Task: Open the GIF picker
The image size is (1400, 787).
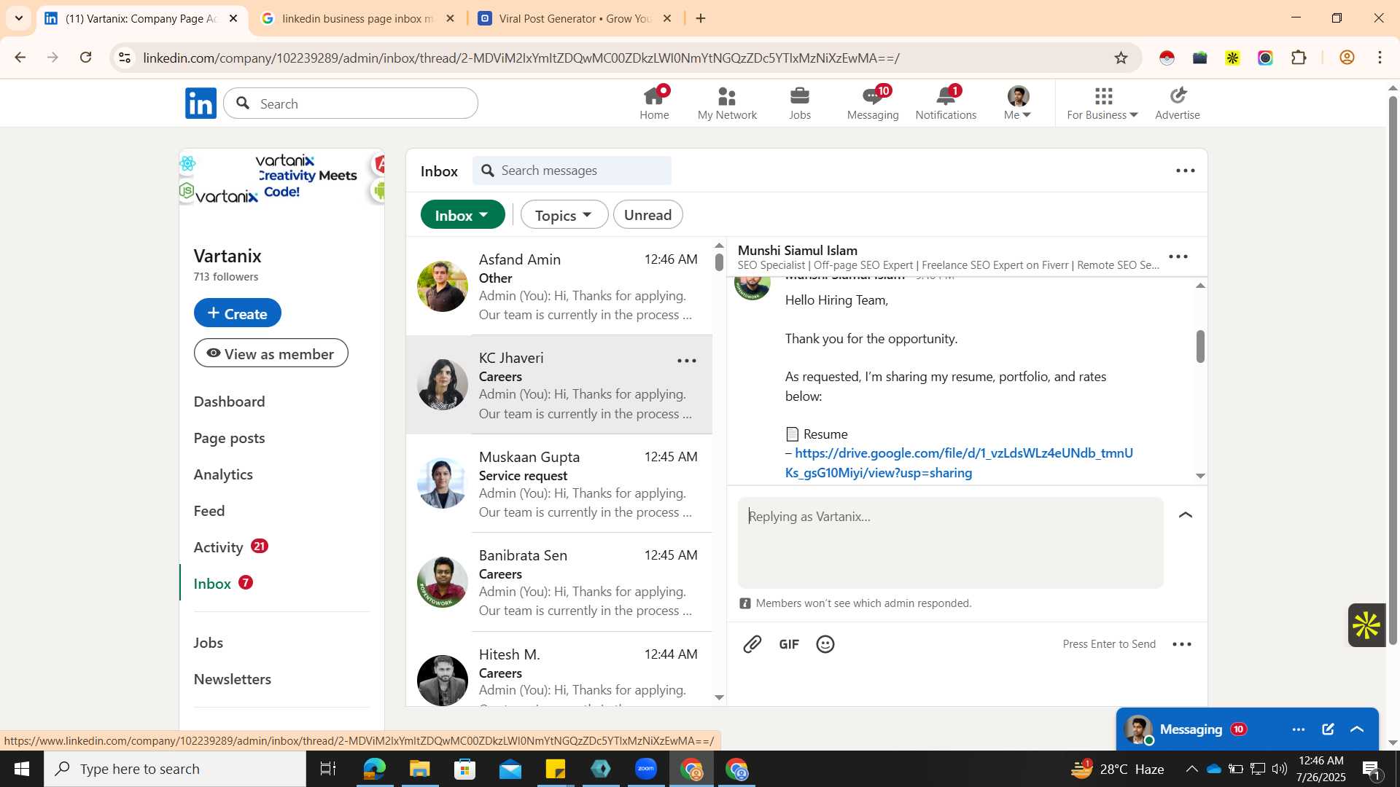Action: tap(789, 644)
